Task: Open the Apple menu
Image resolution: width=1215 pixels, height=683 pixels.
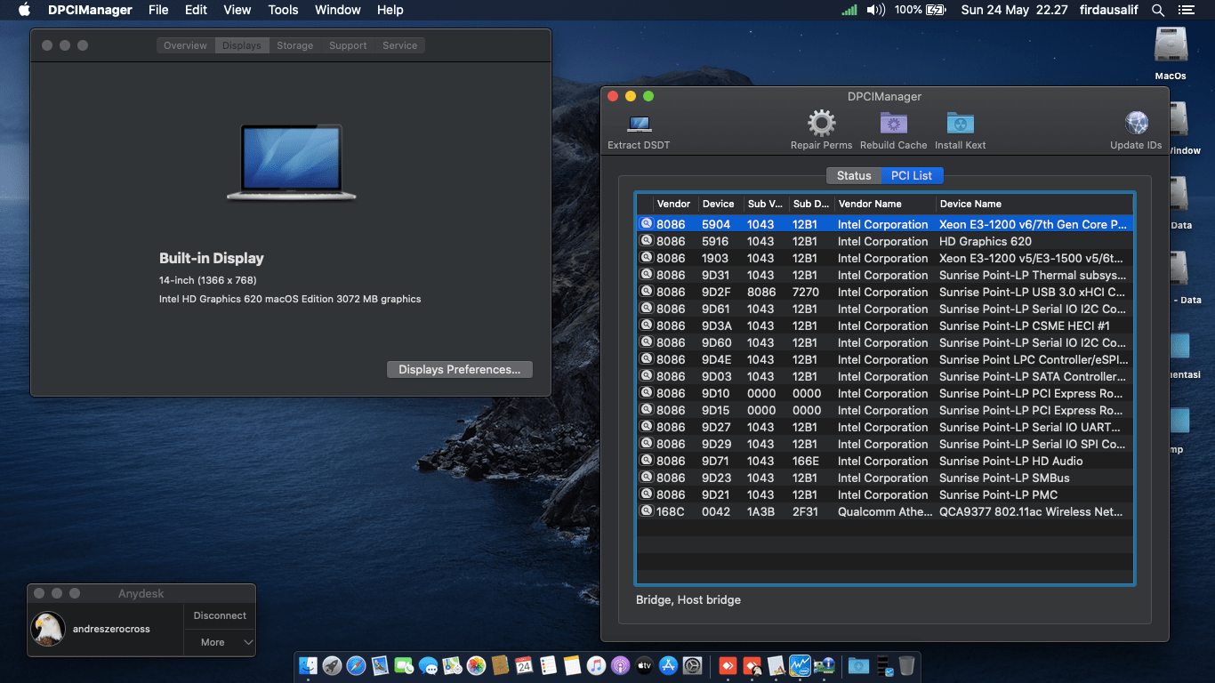Action: click(x=23, y=10)
